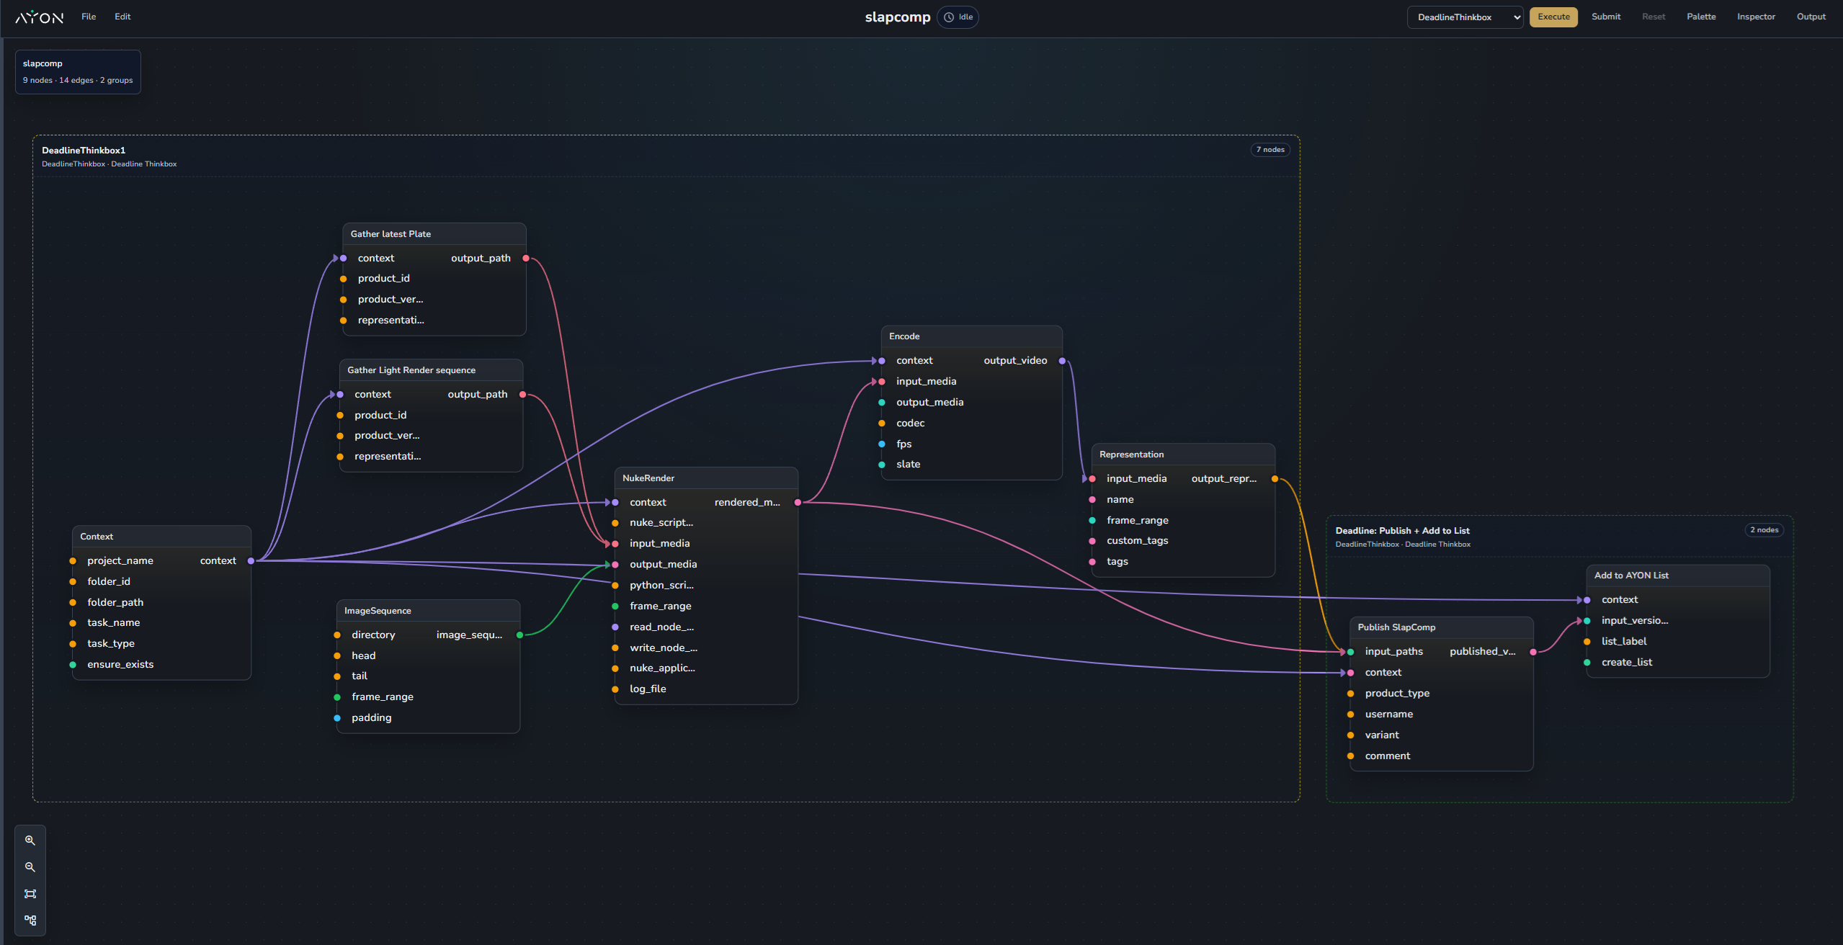
Task: Click the zoom out magnifier icon
Action: pyautogui.click(x=30, y=867)
